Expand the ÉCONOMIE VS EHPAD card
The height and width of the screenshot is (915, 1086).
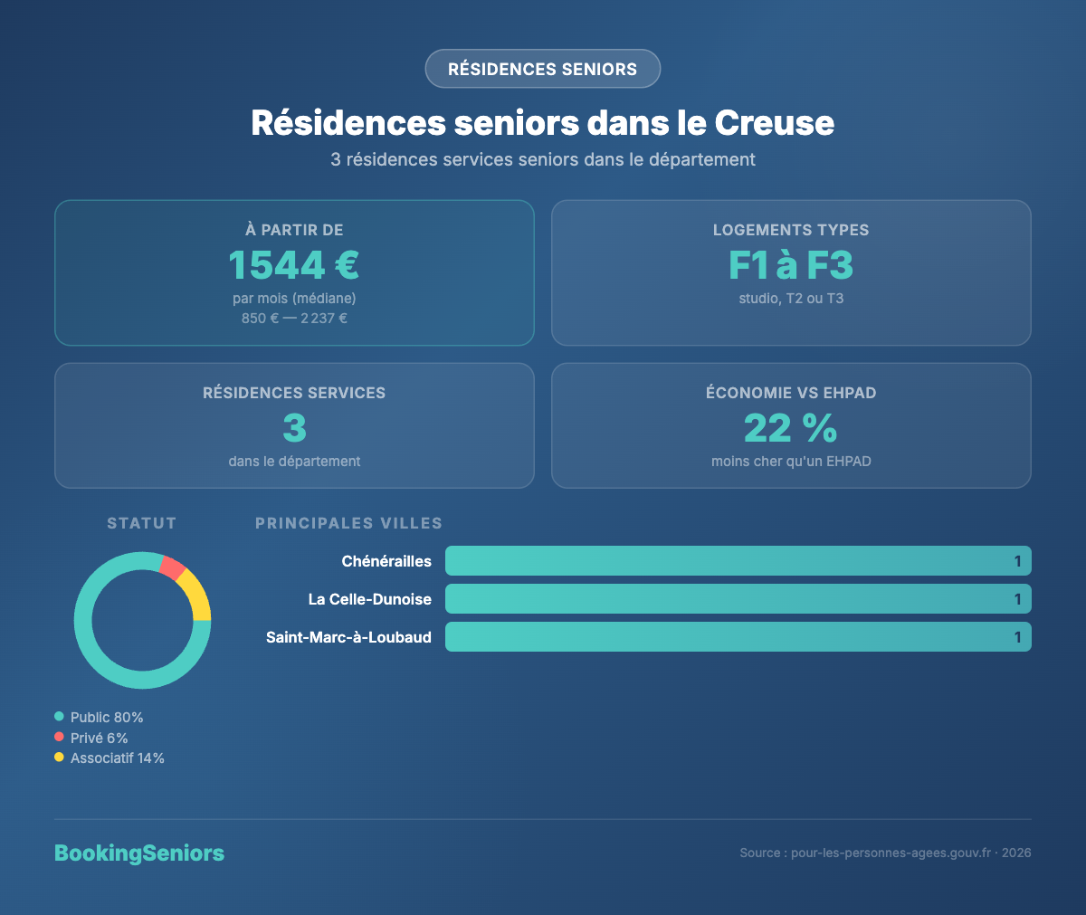(x=791, y=425)
